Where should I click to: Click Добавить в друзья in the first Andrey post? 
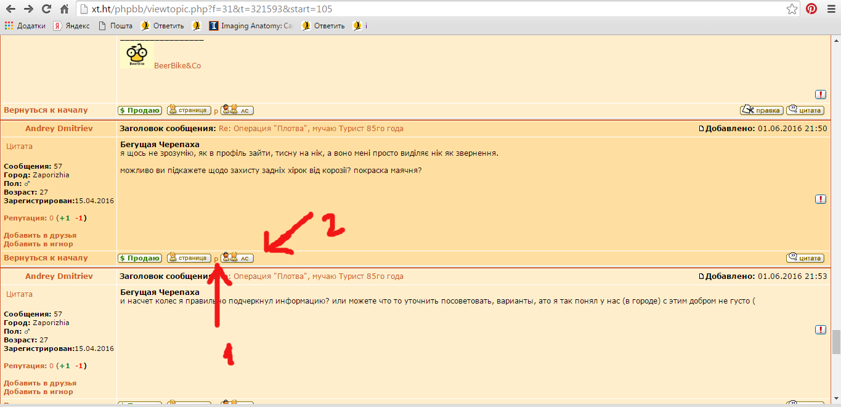(x=40, y=235)
